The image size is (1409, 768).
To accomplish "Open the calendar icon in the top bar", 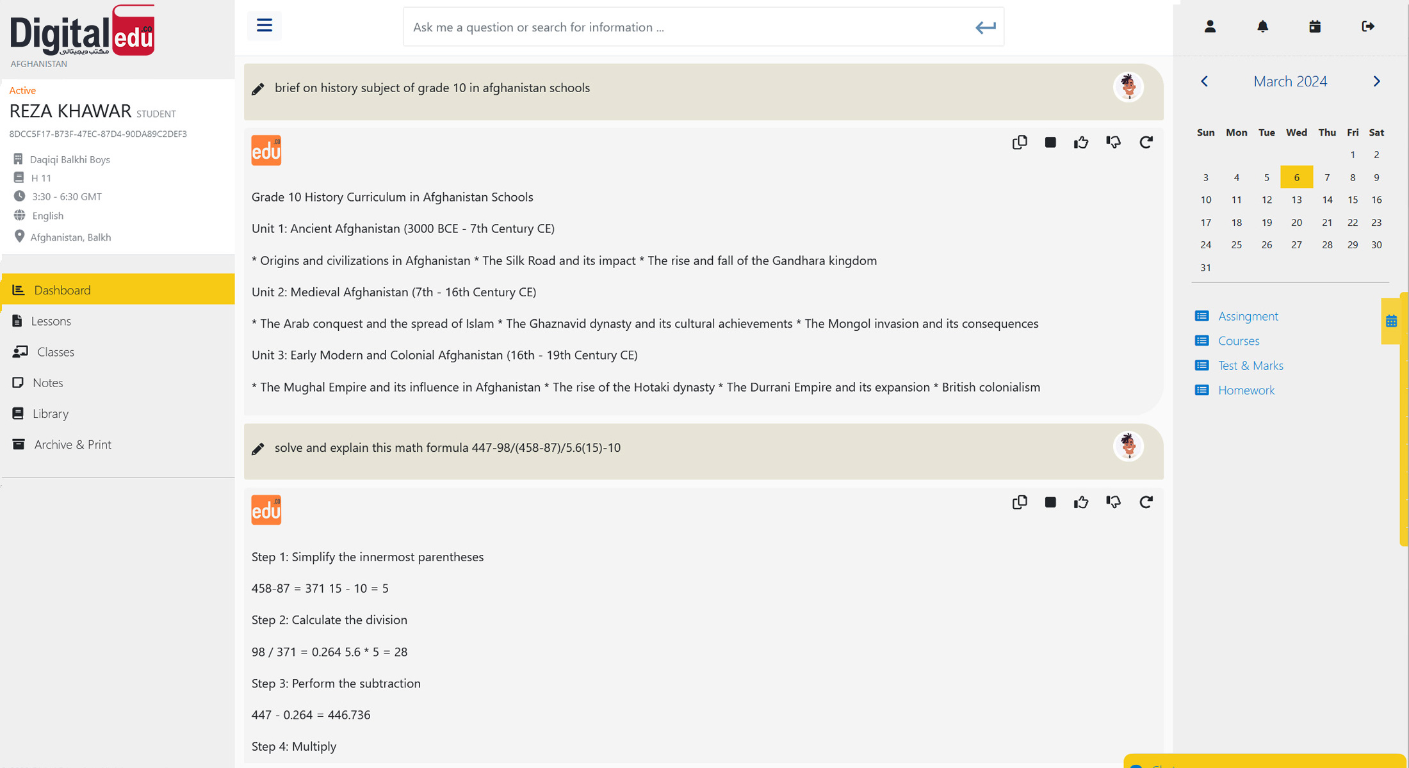I will (x=1315, y=26).
